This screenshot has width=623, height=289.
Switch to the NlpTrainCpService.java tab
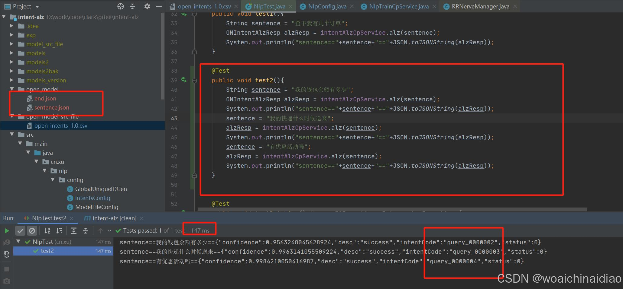(399, 6)
